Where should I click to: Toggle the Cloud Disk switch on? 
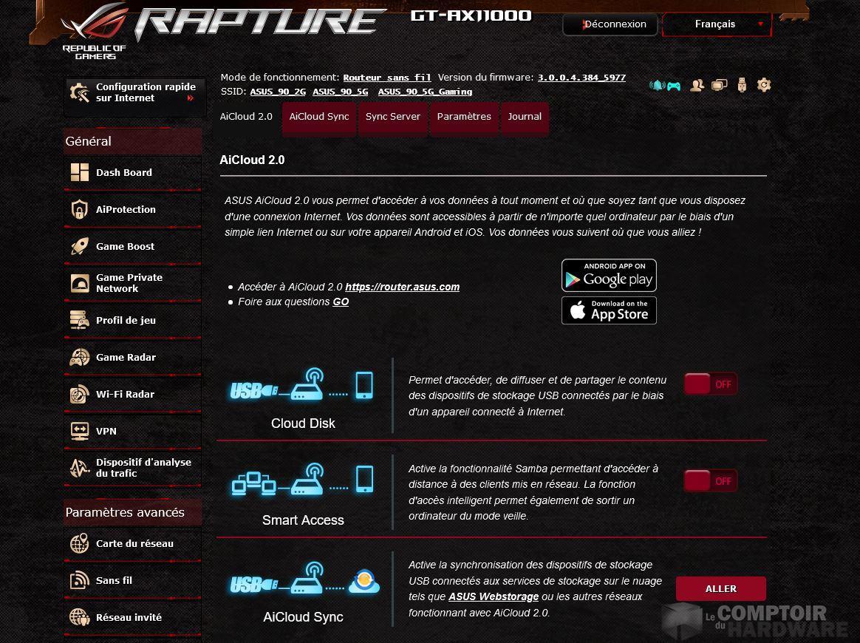(x=710, y=384)
